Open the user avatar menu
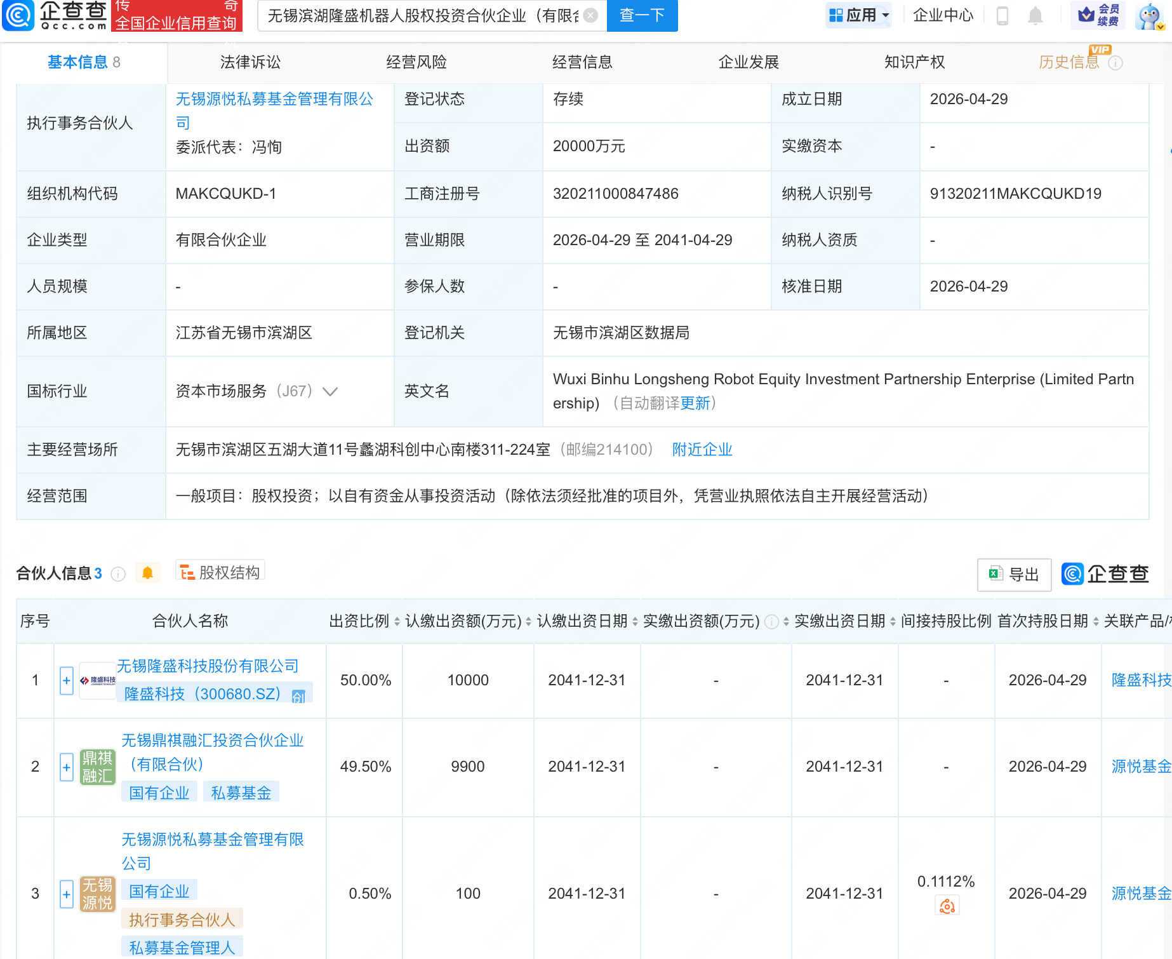 pos(1150,17)
